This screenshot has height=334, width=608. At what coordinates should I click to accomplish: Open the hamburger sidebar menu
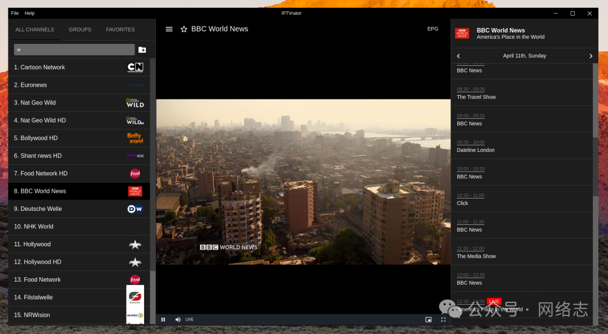point(169,29)
